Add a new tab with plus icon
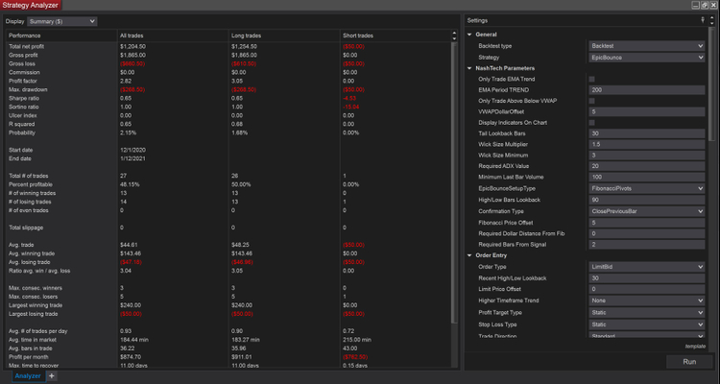Screen dimensions: 720x384 pyautogui.click(x=52, y=376)
